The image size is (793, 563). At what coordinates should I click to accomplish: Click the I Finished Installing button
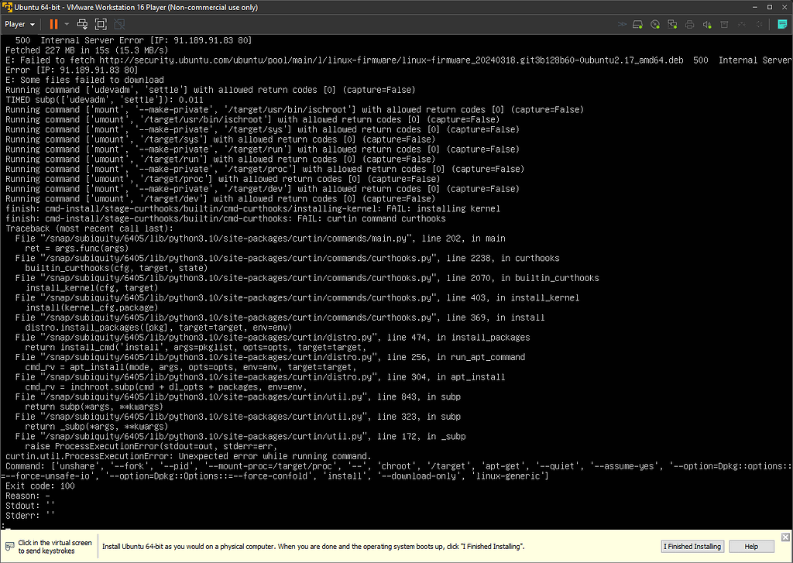[692, 546]
